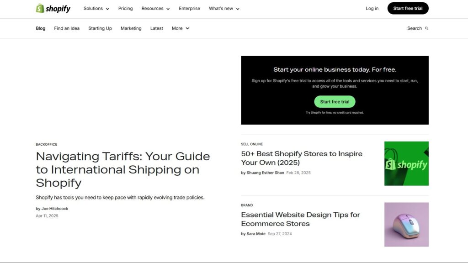The width and height of the screenshot is (468, 263).
Task: Open the Latest blog posts
Action: click(157, 28)
